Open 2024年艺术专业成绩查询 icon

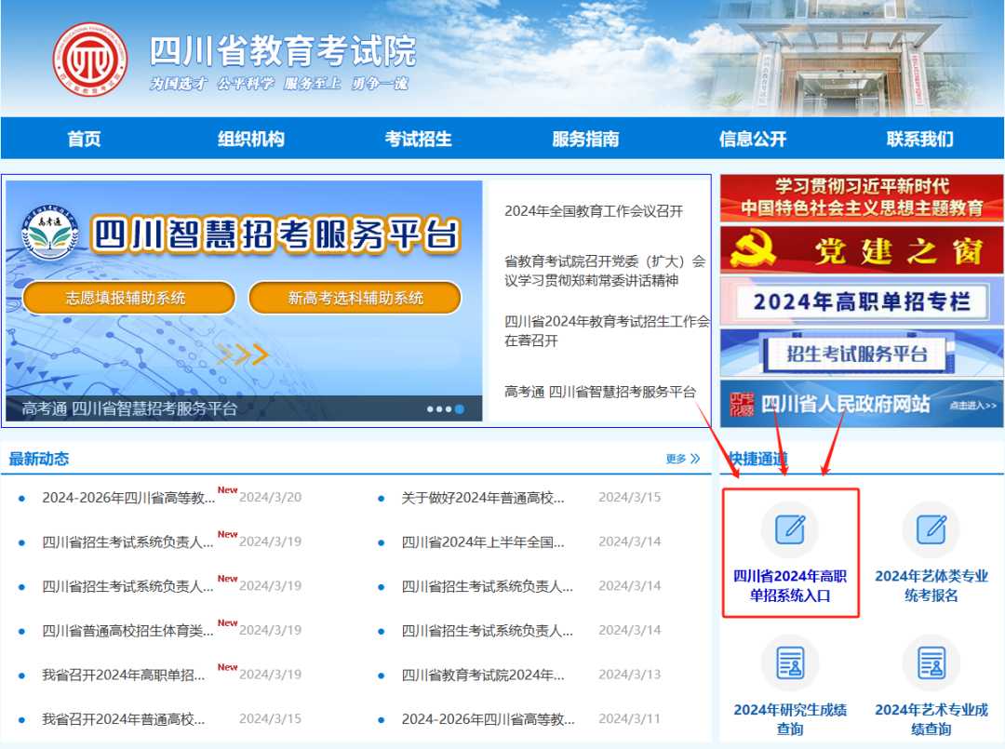click(x=931, y=662)
